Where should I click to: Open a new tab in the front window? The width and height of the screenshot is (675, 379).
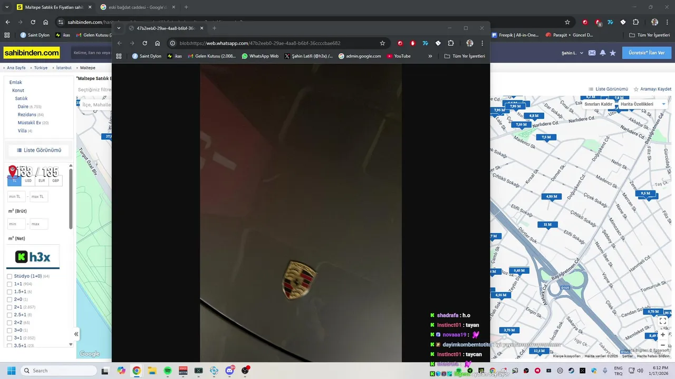click(214, 28)
